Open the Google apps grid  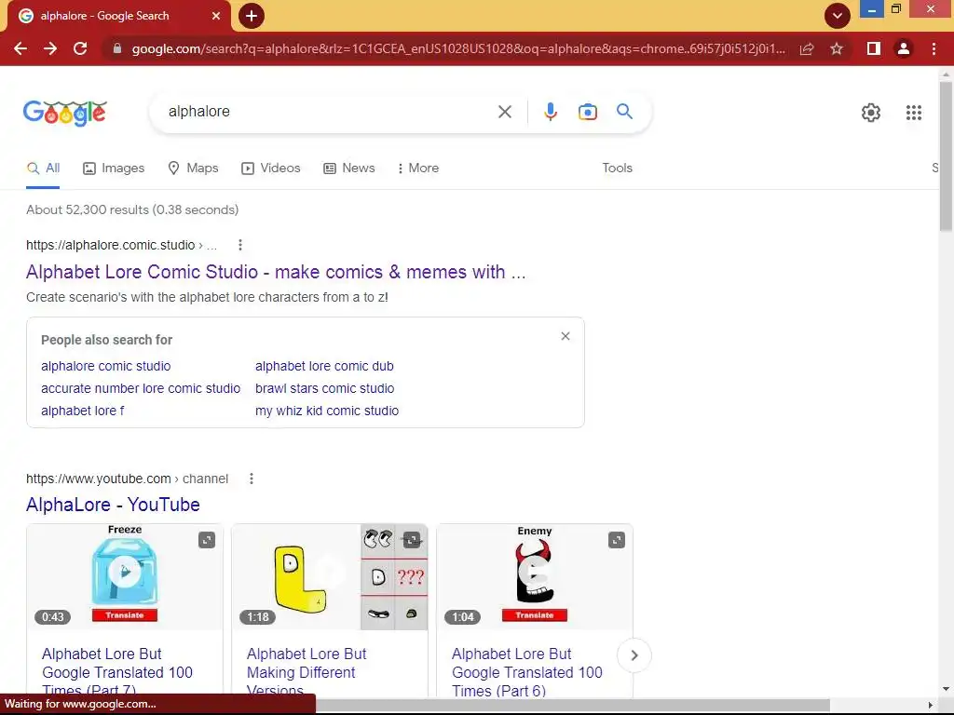(913, 113)
